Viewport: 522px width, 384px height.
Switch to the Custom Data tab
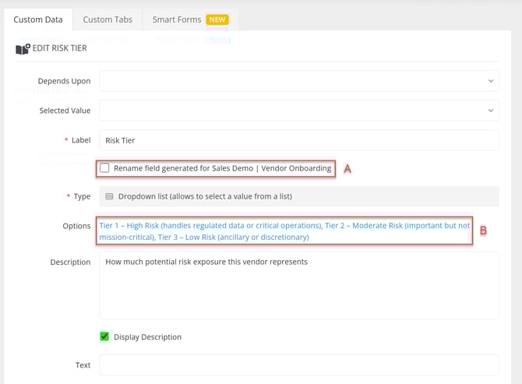point(38,19)
